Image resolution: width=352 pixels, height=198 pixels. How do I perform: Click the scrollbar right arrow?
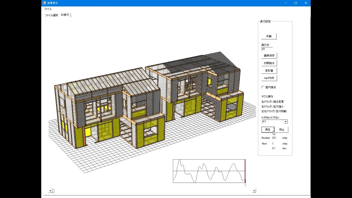click(x=254, y=191)
